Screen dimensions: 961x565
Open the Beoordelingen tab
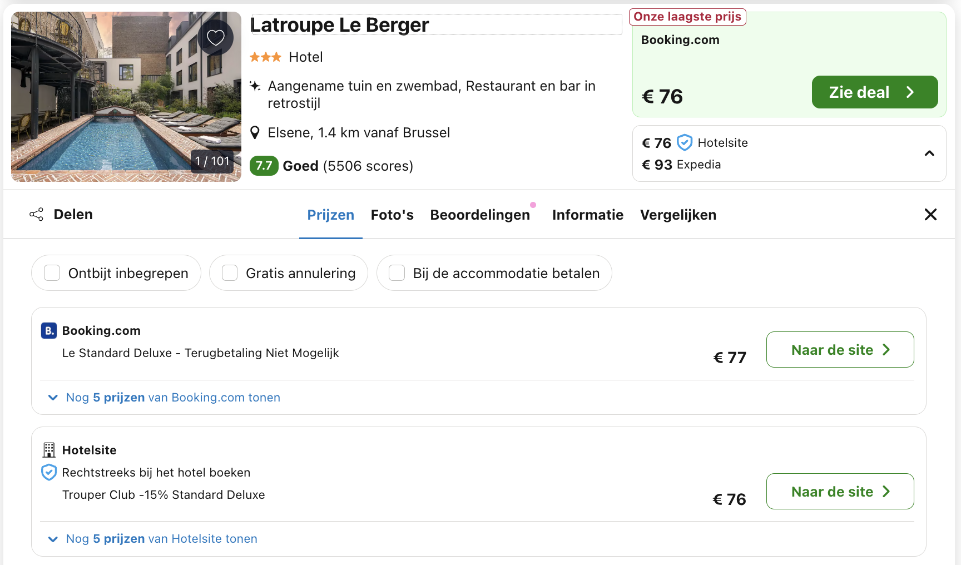[480, 215]
